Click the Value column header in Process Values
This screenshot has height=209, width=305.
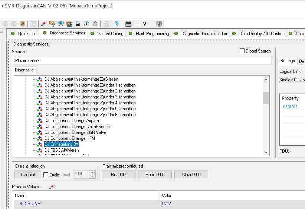pos(232,196)
